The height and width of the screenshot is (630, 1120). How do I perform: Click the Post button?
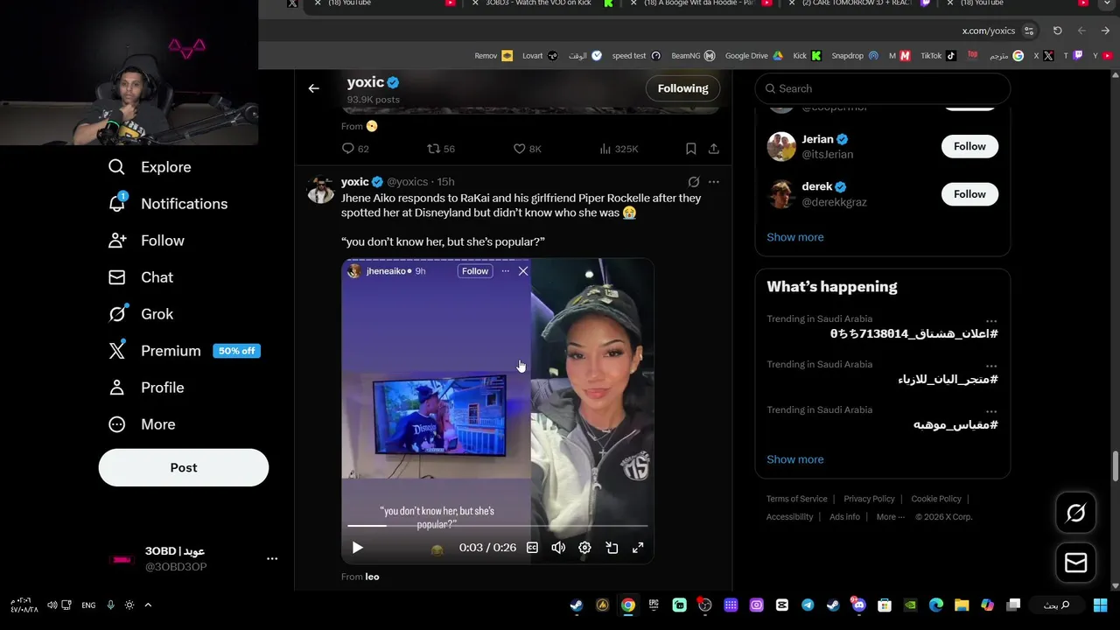point(184,467)
